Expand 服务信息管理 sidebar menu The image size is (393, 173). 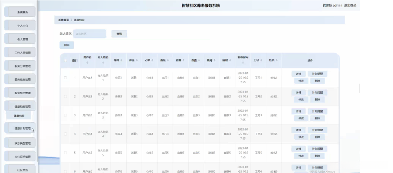(20, 80)
